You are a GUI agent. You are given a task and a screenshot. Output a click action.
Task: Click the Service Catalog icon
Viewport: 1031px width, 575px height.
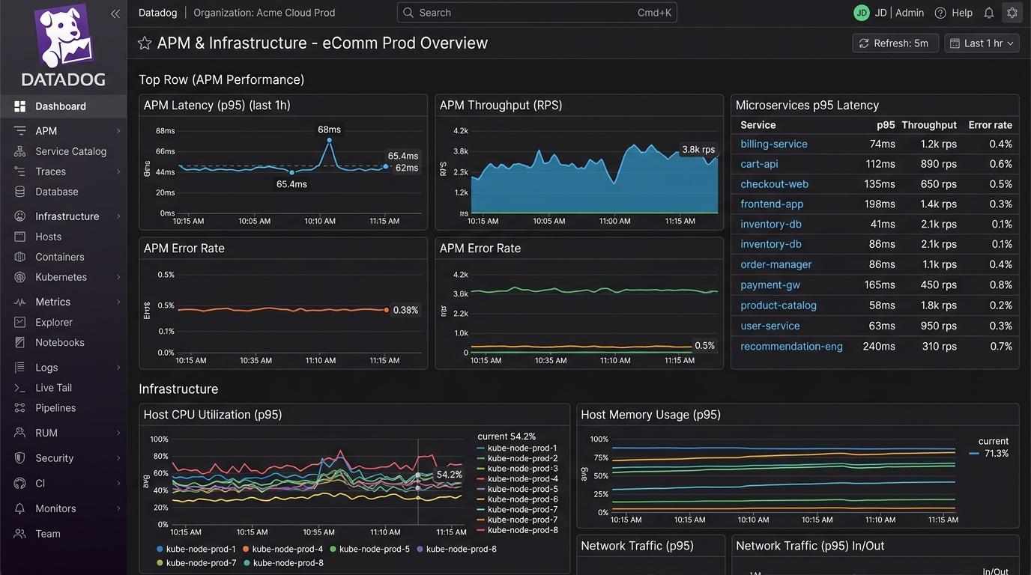[x=20, y=151]
